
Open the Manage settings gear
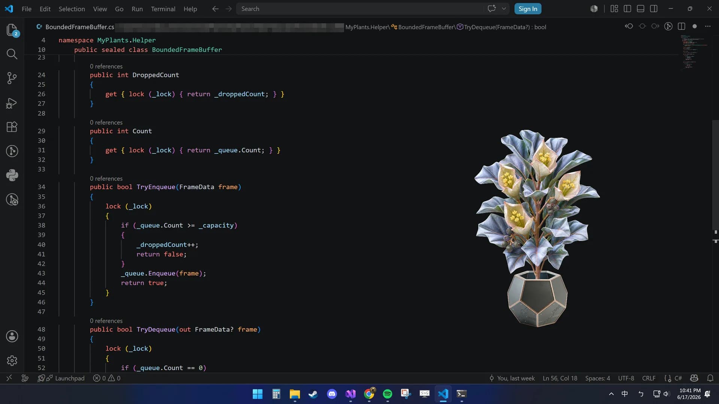pos(12,361)
